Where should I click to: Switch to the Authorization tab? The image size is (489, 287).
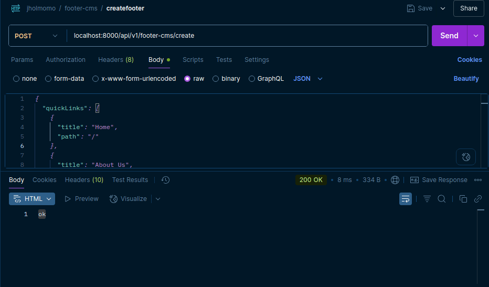pyautogui.click(x=66, y=60)
